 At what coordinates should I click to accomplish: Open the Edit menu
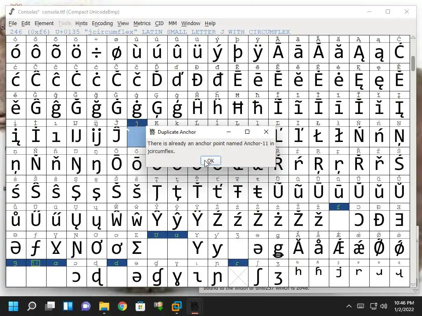[26, 23]
